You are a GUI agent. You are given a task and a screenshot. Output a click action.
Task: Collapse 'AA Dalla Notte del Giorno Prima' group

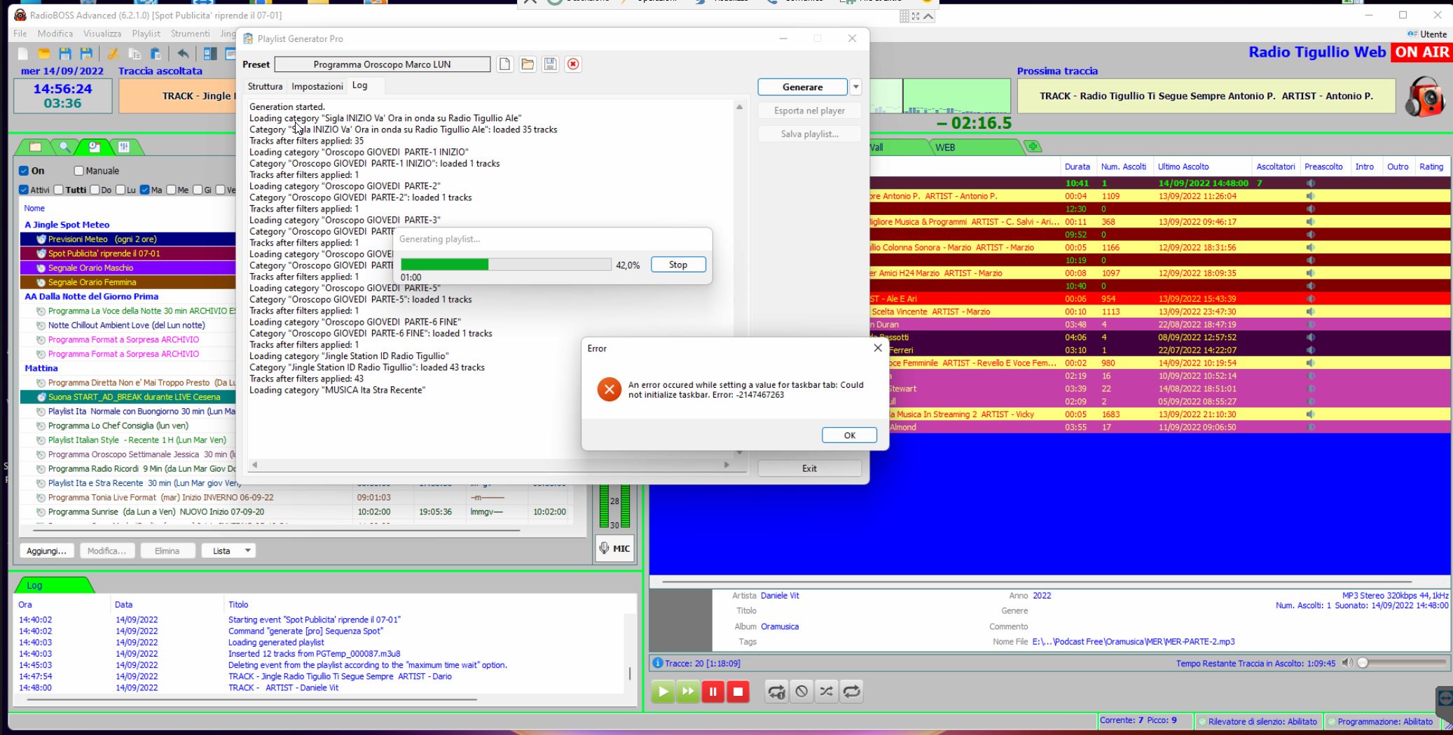(91, 296)
